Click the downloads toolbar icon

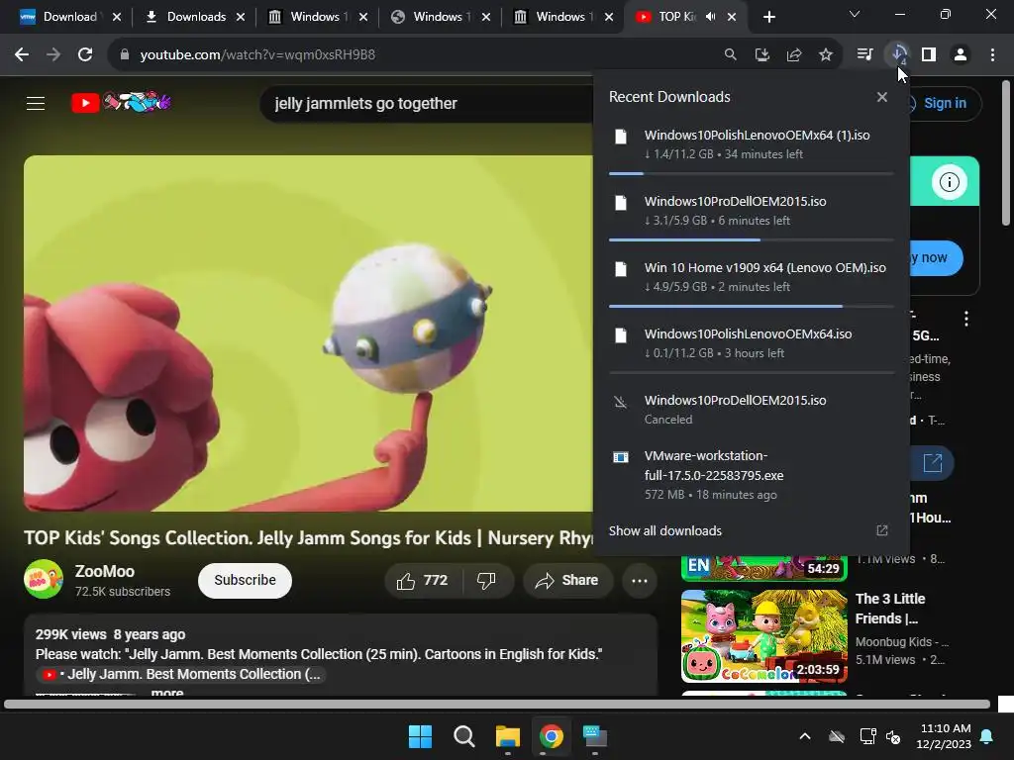tap(898, 55)
